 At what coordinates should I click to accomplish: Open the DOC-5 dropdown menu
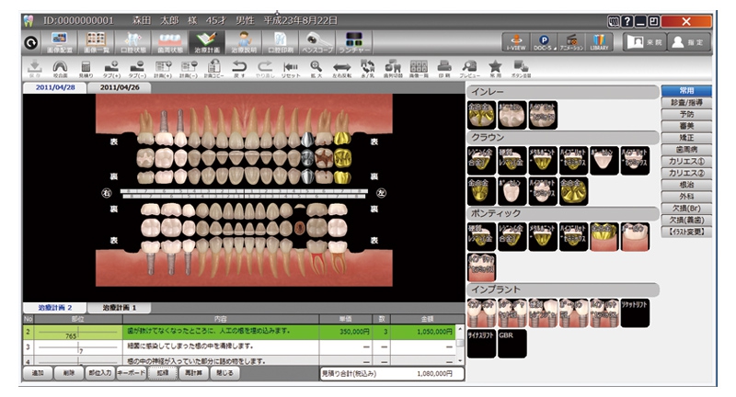pos(544,42)
